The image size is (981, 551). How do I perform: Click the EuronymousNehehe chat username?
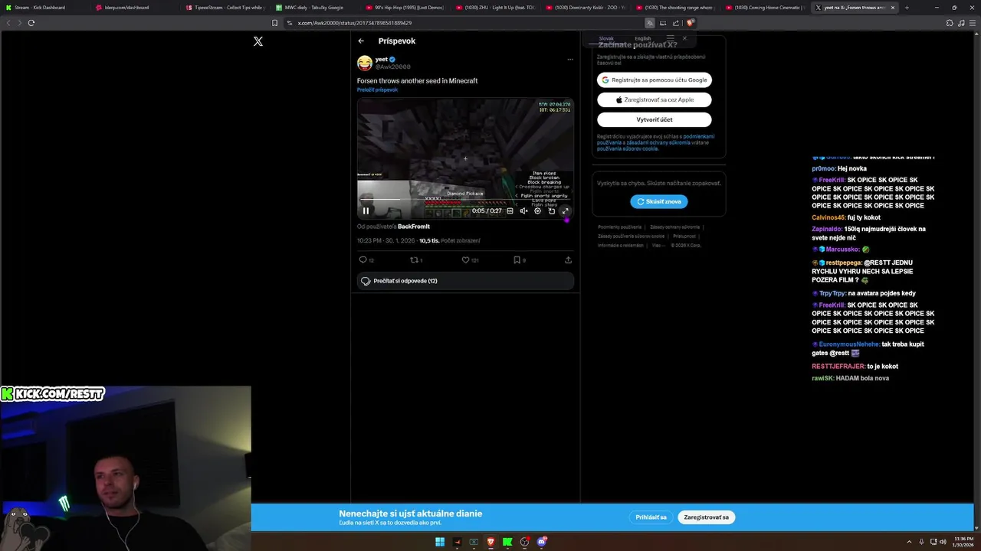pos(849,344)
